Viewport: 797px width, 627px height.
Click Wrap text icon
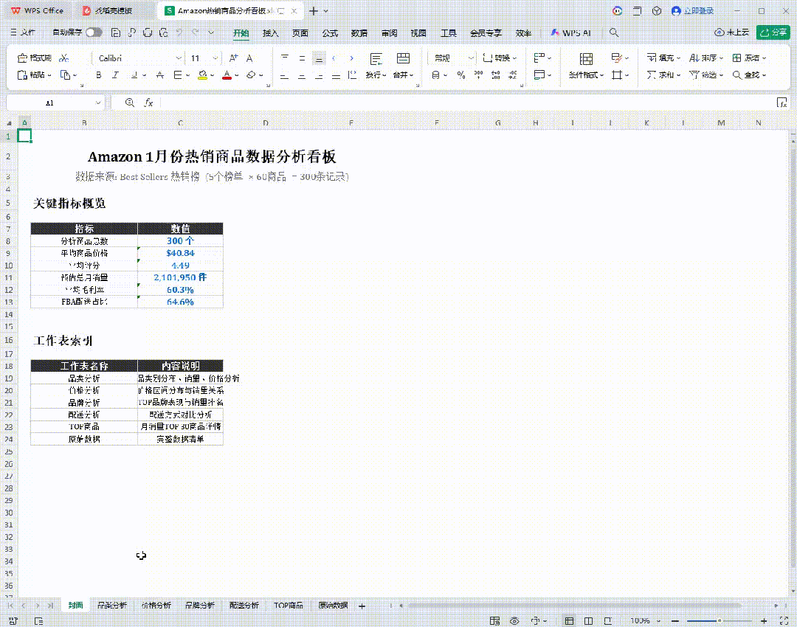click(x=376, y=59)
